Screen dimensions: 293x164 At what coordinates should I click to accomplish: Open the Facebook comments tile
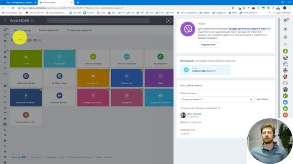60,97
